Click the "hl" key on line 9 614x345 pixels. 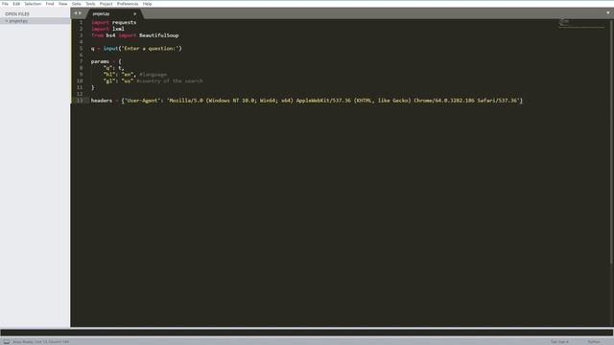click(x=109, y=75)
